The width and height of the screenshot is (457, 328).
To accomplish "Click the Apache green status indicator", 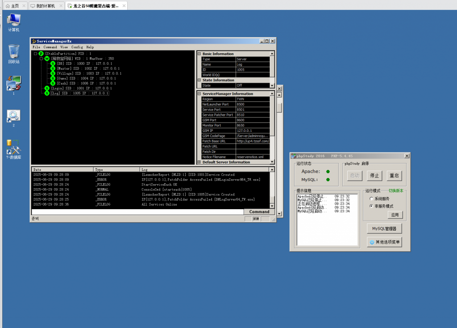I will [328, 172].
